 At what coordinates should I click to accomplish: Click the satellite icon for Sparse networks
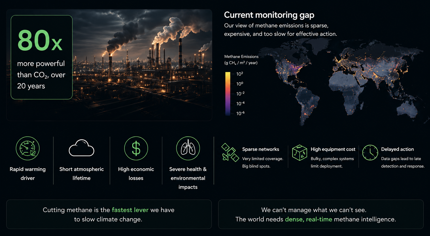[230, 152]
